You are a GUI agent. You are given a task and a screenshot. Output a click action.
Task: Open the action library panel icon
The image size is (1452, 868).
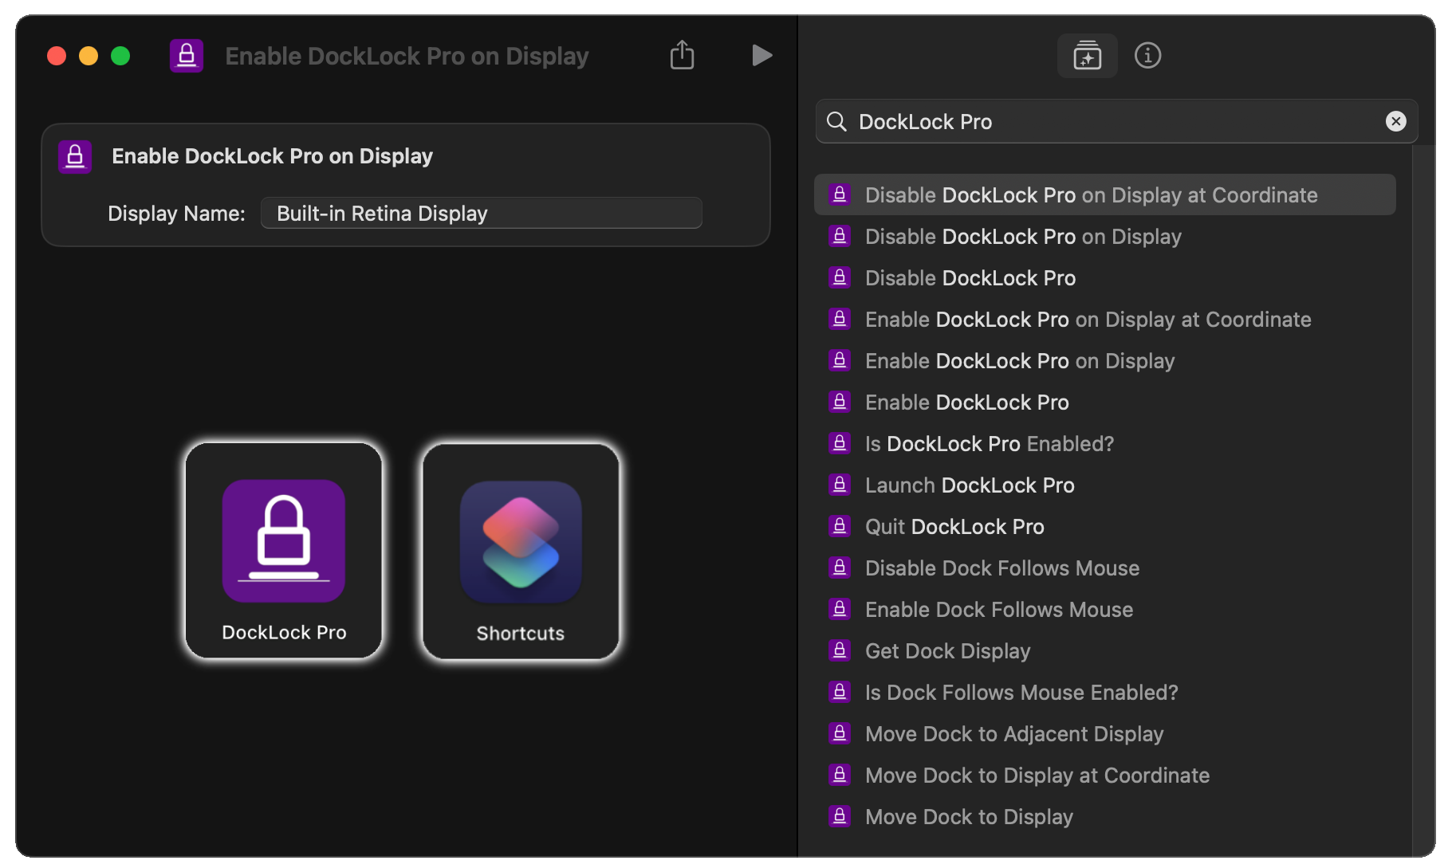click(1087, 56)
